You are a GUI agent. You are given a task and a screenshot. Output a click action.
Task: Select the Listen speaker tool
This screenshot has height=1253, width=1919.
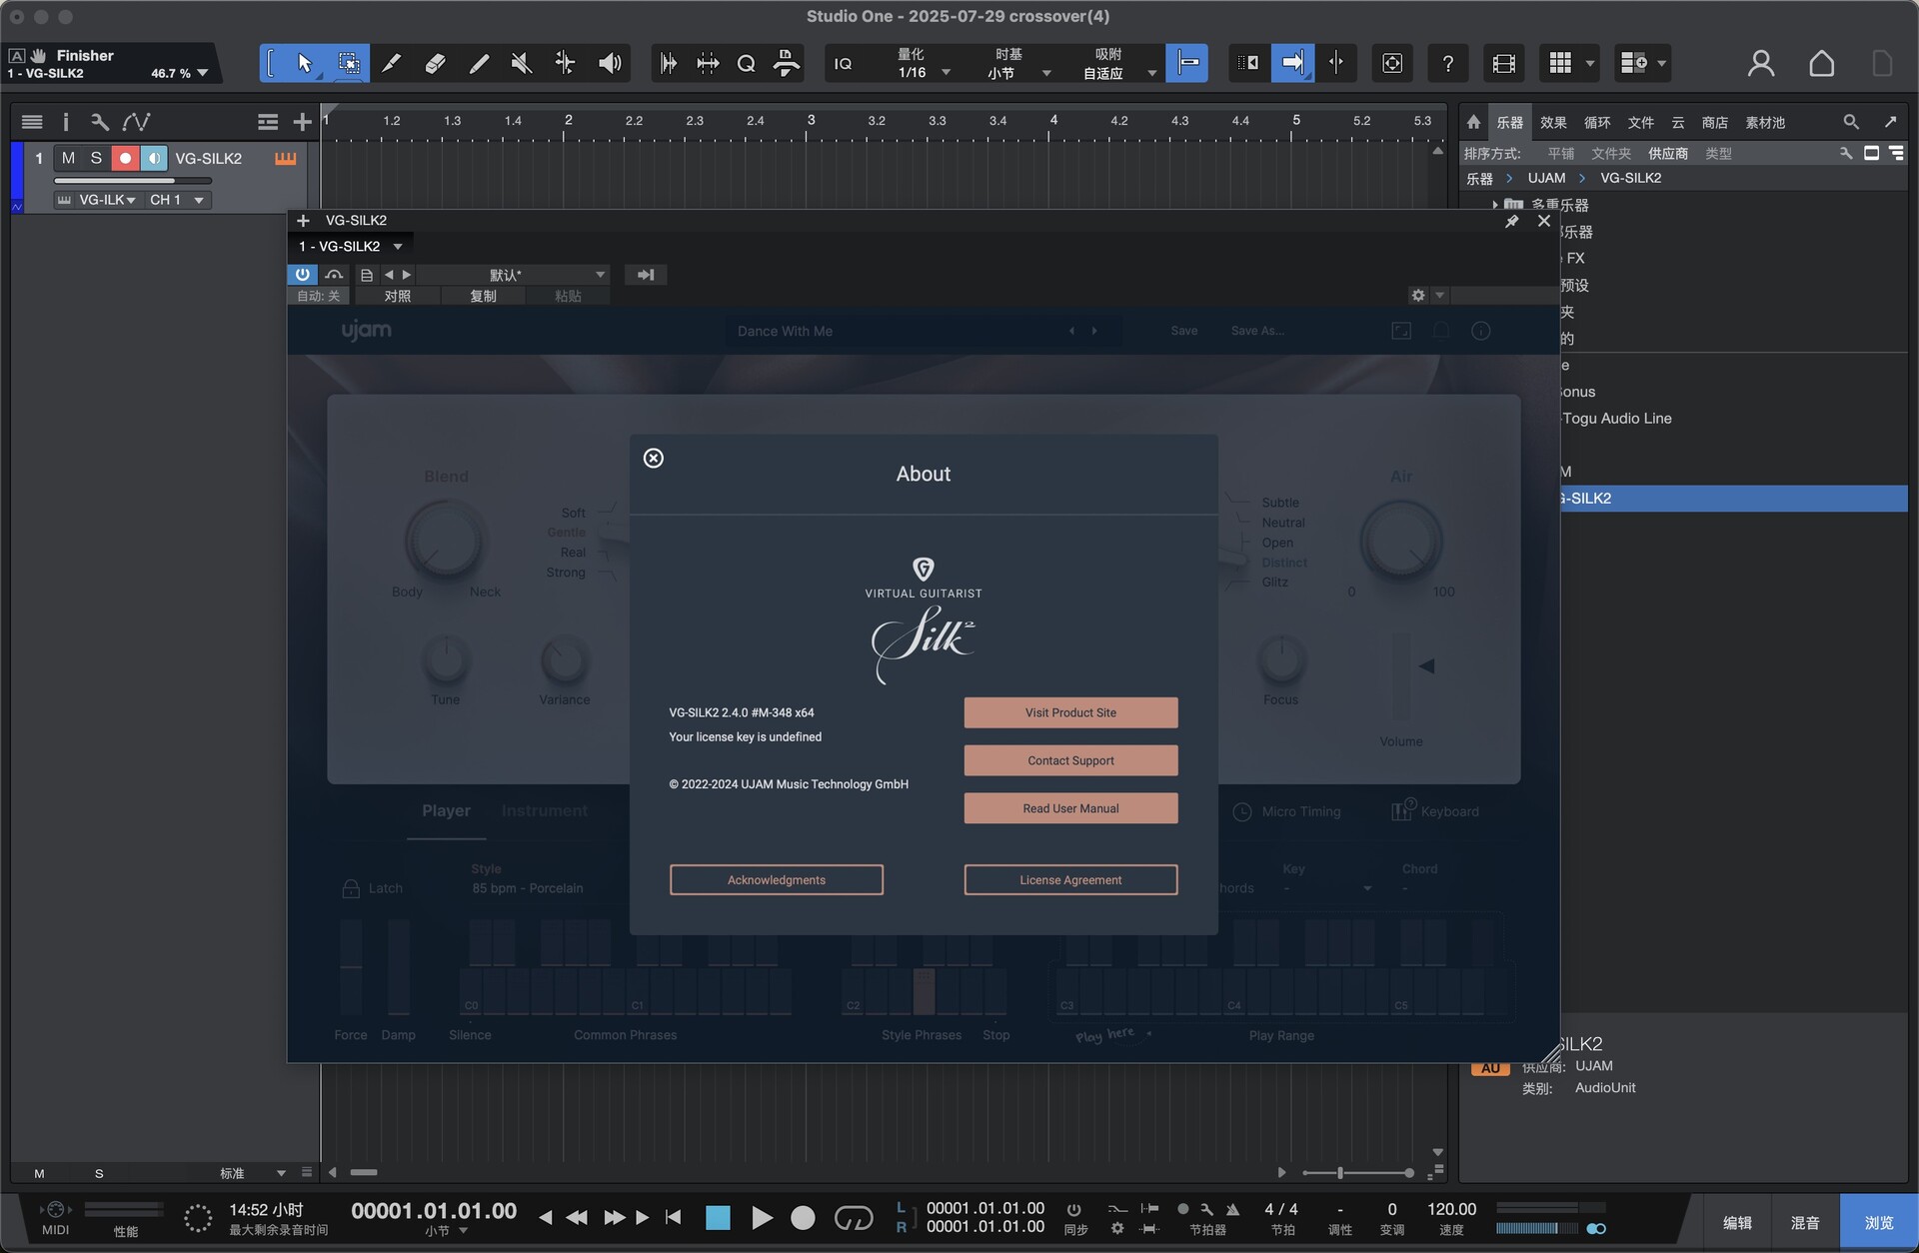point(609,64)
